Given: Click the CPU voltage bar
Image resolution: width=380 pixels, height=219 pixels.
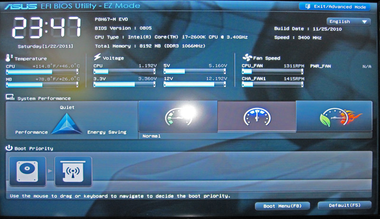Looking at the screenshot, I should [124, 71].
